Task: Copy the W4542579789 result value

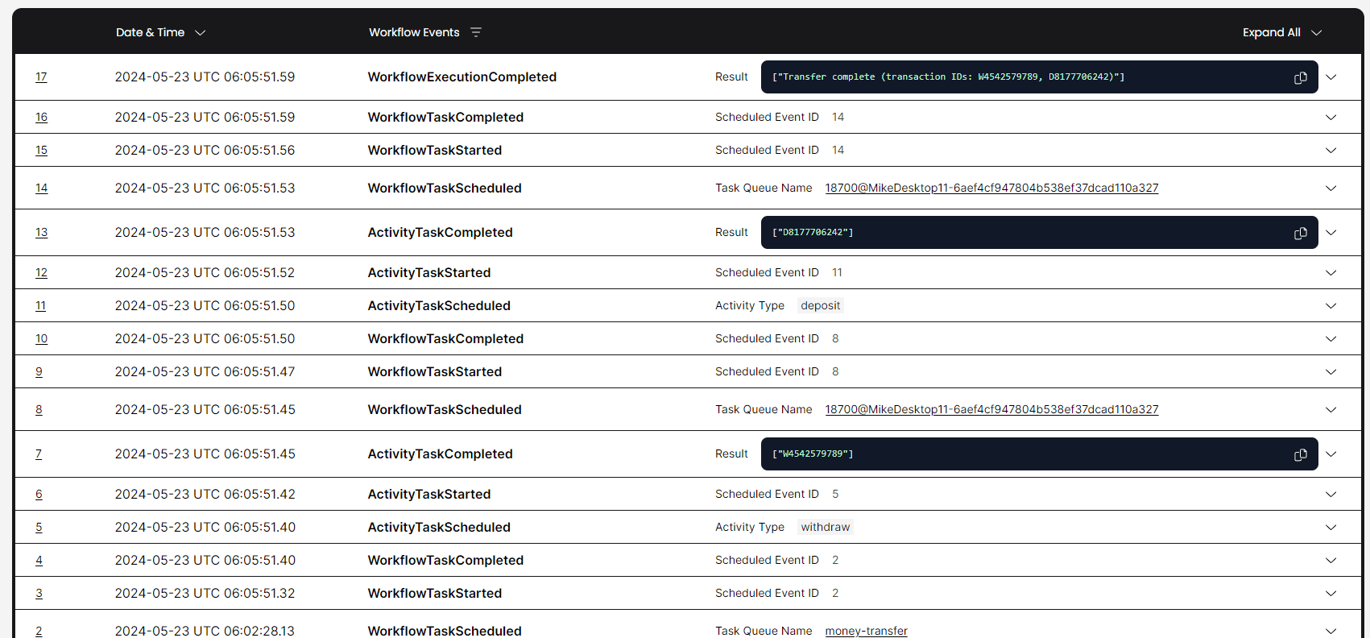Action: pos(1300,454)
